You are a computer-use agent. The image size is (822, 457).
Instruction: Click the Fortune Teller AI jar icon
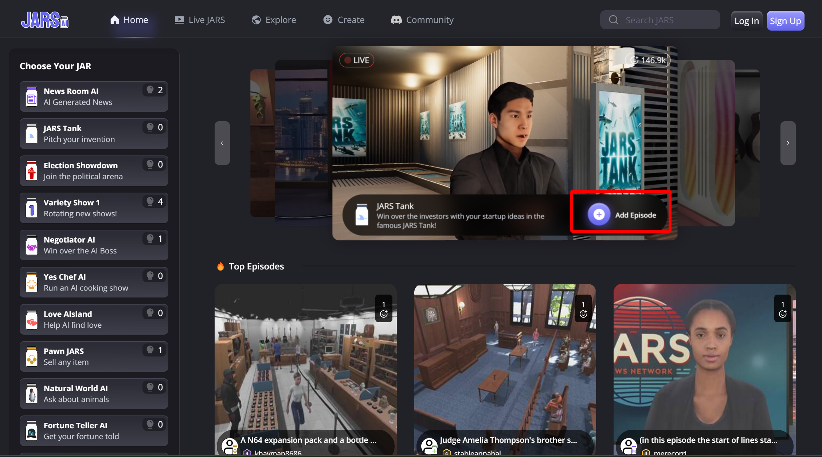click(x=32, y=431)
